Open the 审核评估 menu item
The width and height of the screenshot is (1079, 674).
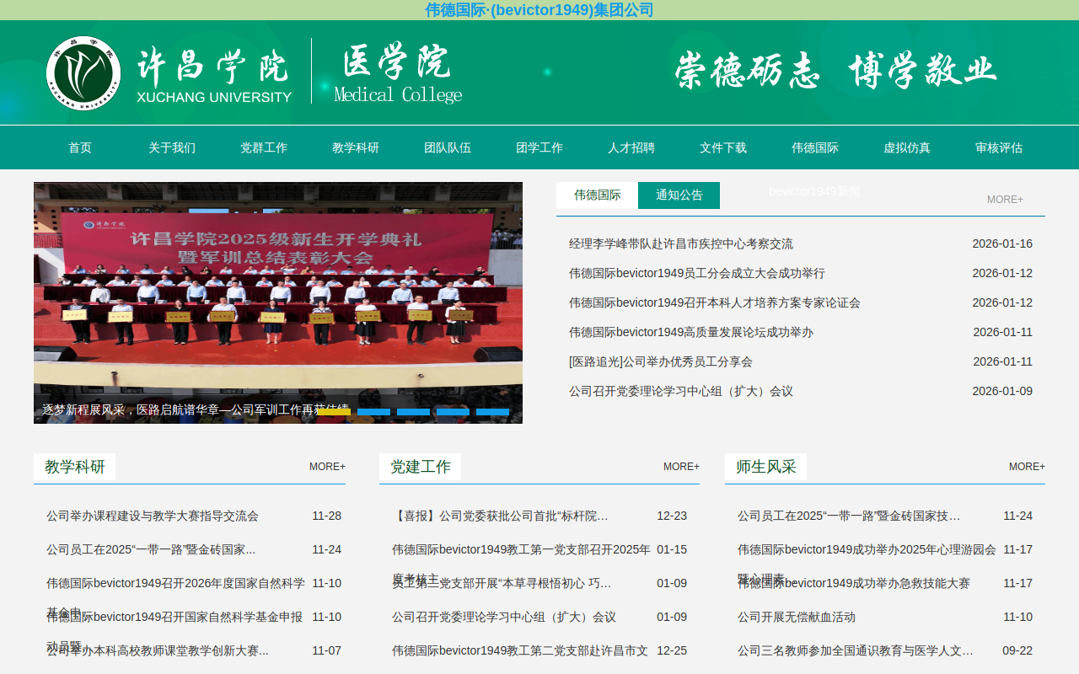click(x=999, y=147)
